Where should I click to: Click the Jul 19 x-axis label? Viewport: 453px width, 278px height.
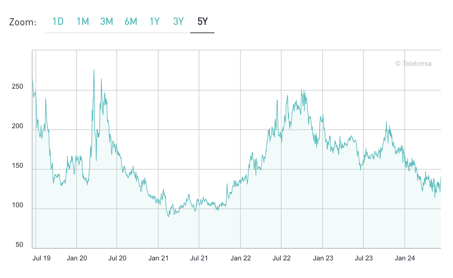[x=41, y=258]
